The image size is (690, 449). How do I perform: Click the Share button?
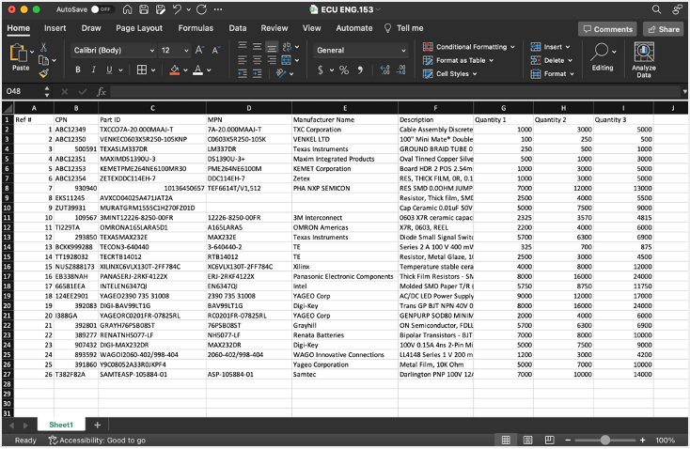point(663,29)
